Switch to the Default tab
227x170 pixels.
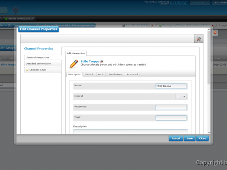(90, 74)
